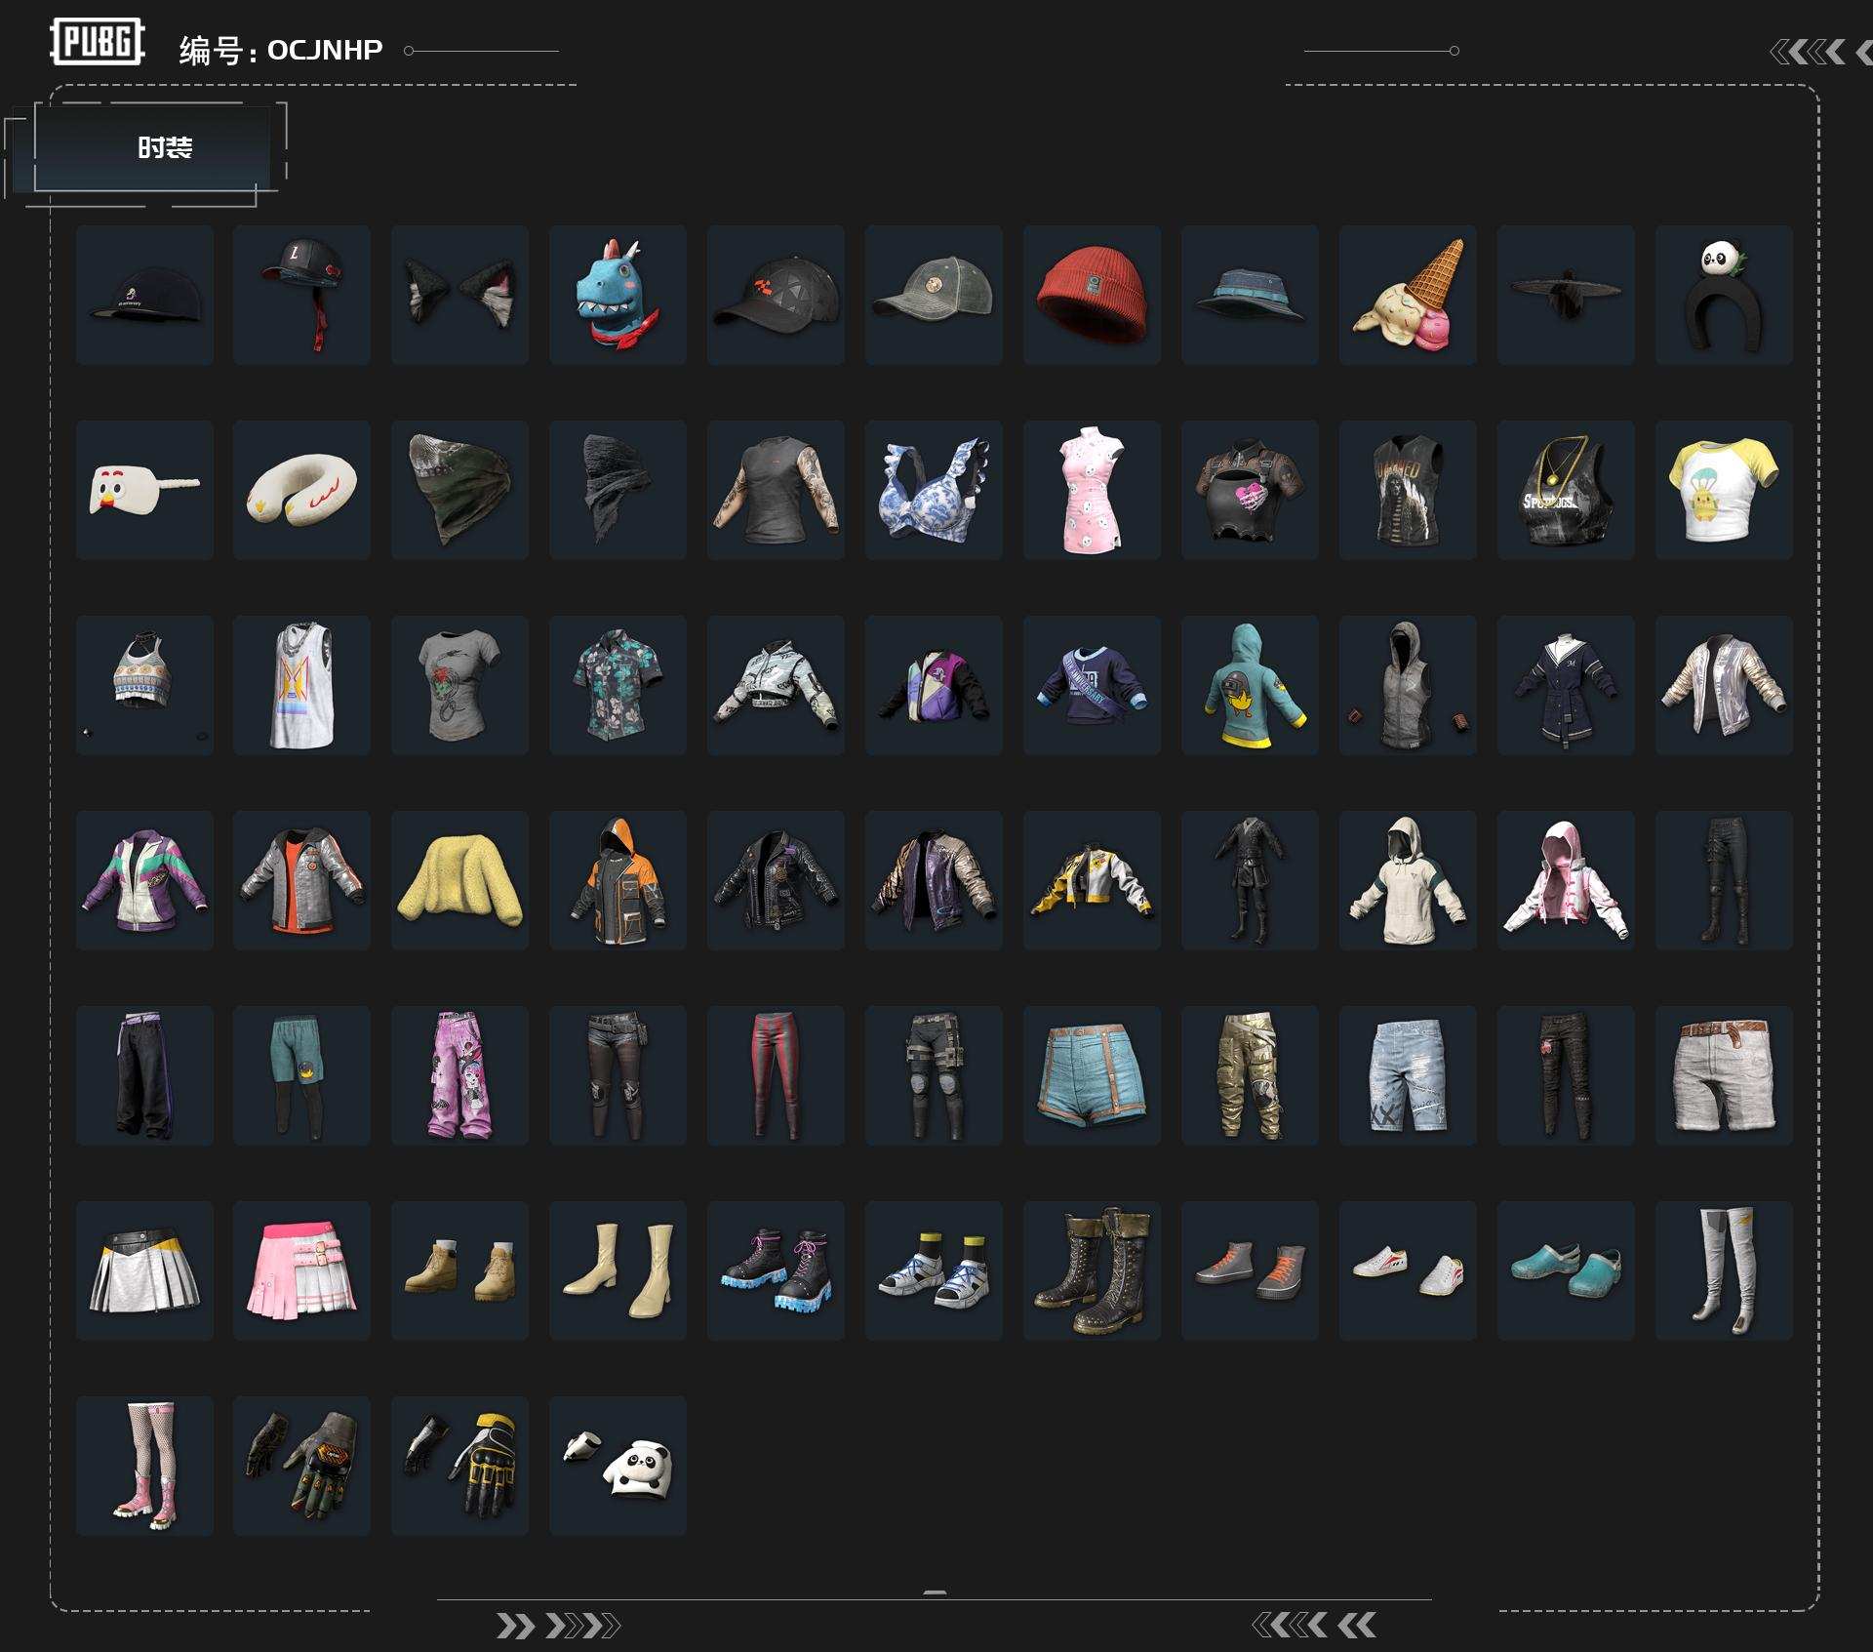Pick the pink pleated skirt
1873x1652 pixels.
click(x=301, y=1270)
